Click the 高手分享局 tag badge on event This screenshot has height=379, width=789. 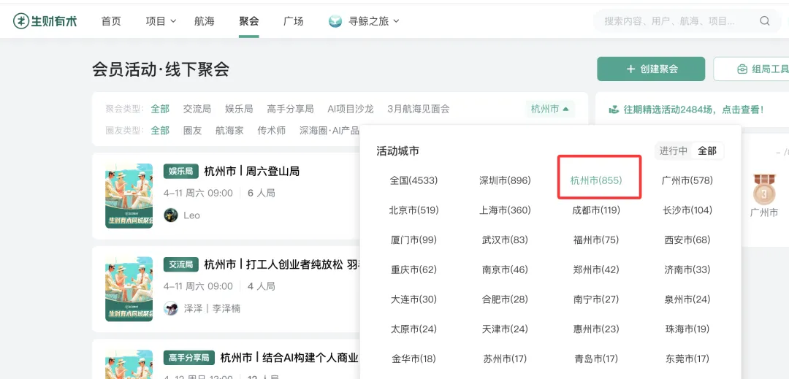[x=189, y=358]
